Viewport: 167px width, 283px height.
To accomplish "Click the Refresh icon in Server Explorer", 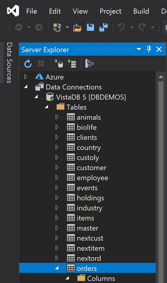I will (28, 63).
